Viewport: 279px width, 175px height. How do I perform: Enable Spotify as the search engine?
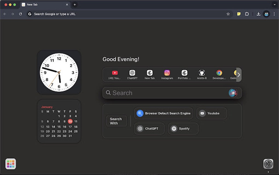click(x=183, y=128)
